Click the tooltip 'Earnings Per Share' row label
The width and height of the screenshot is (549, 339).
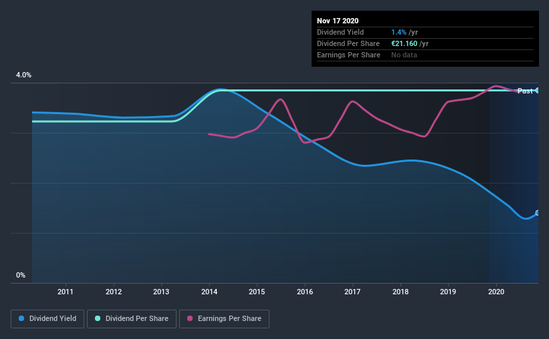[348, 55]
